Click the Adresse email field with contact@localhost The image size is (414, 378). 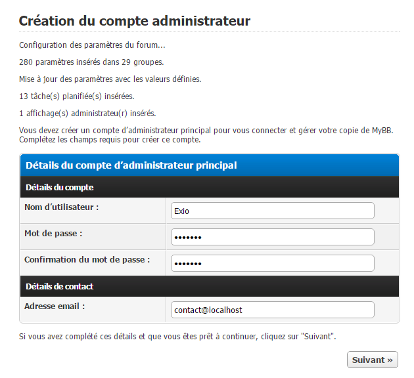click(273, 310)
